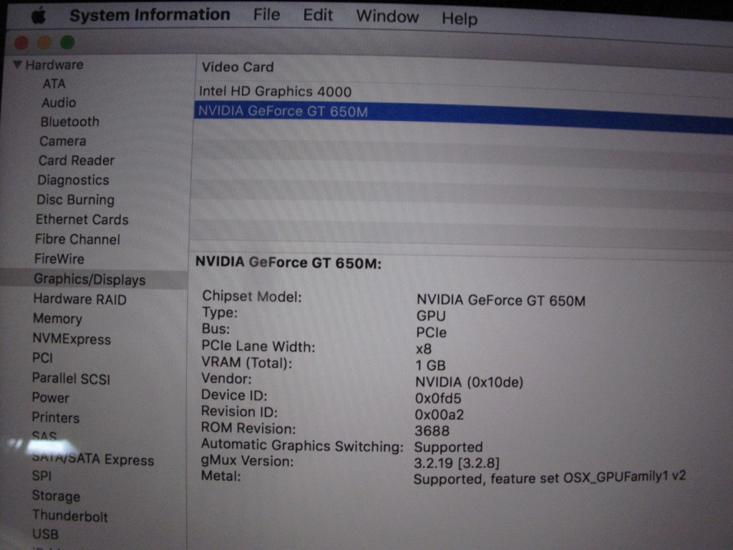Viewport: 733px width, 550px height.
Task: Select Diagnostics in the sidebar
Action: click(73, 180)
